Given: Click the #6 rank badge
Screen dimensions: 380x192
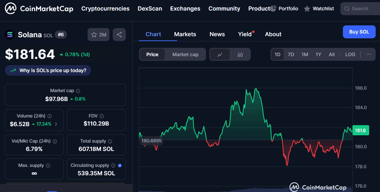Looking at the screenshot, I should [61, 34].
